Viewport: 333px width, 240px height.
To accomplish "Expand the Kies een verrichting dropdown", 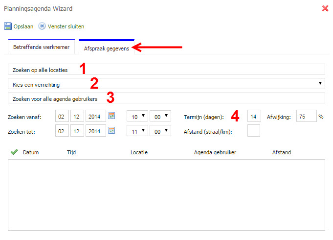I will click(166, 84).
